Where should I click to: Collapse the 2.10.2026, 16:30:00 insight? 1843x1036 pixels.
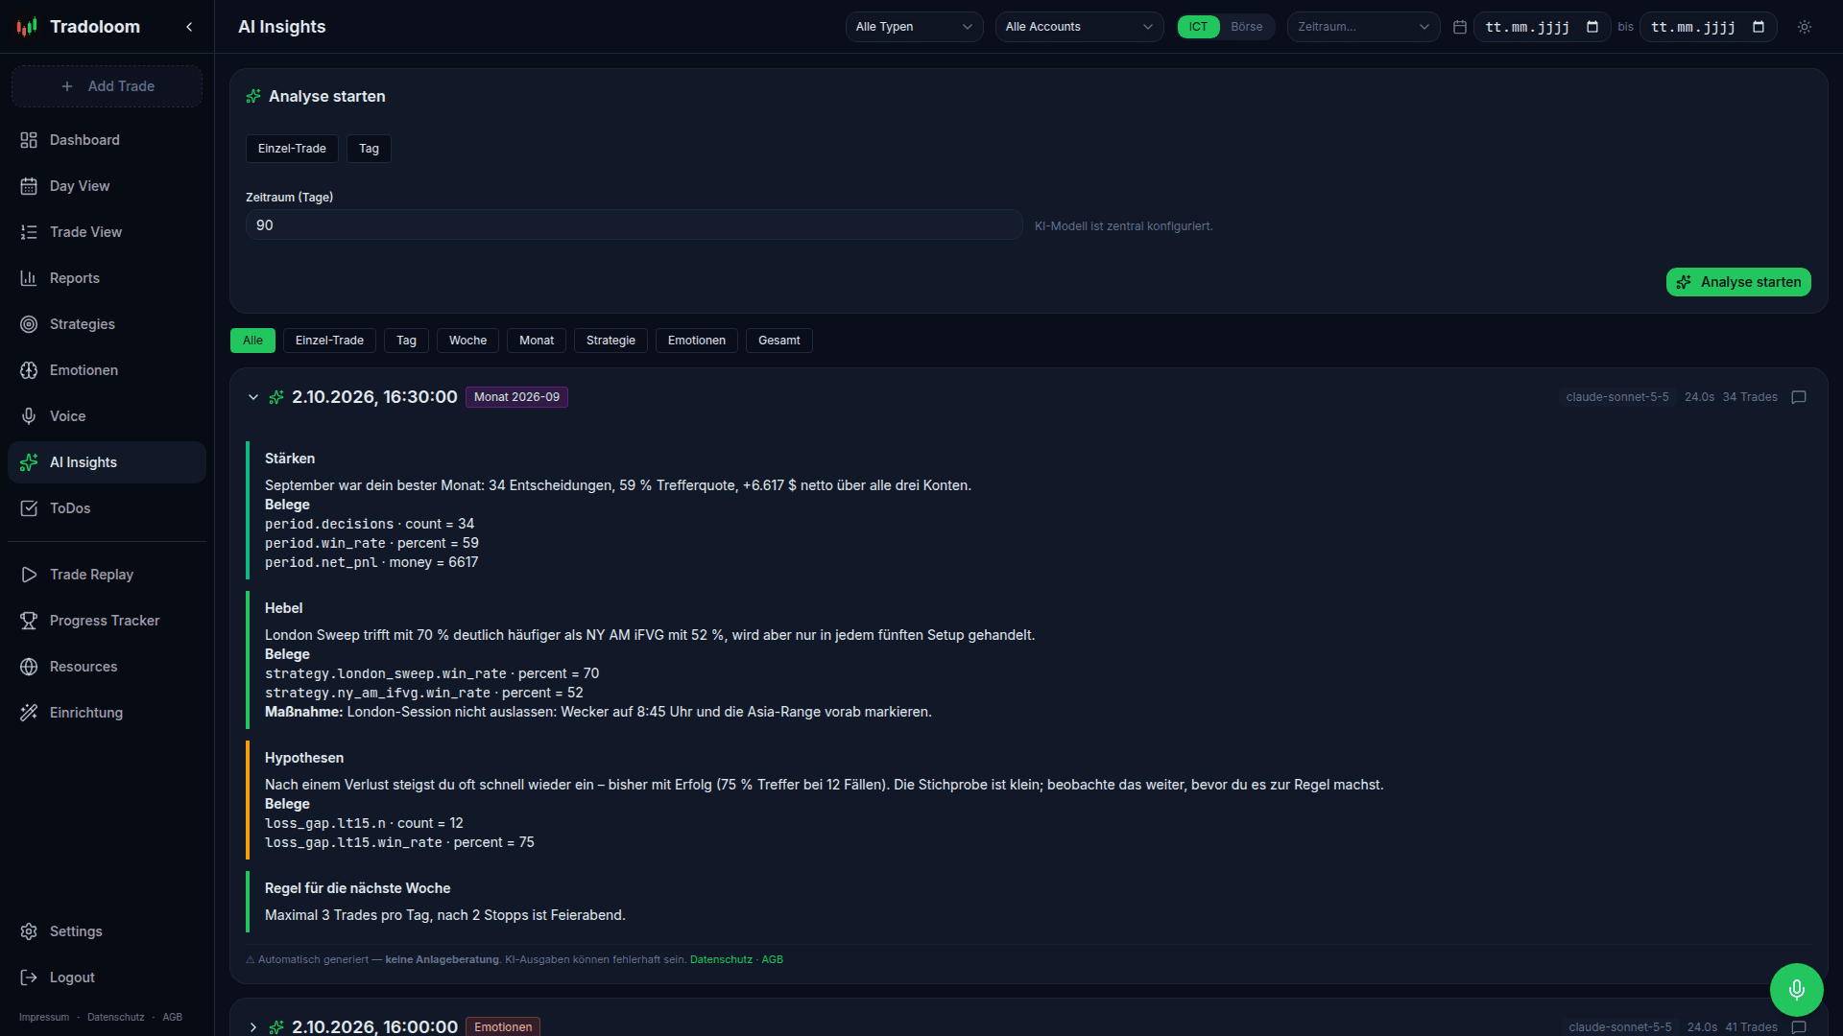coord(253,397)
